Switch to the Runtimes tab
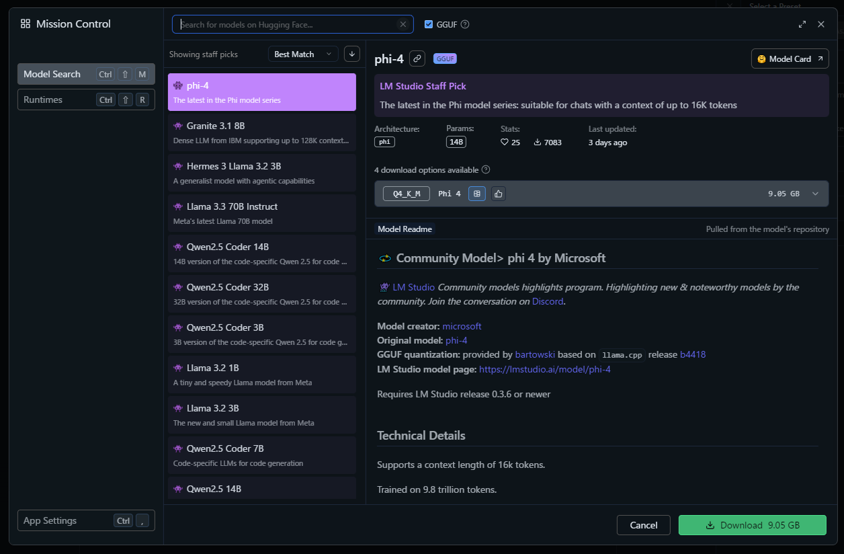The height and width of the screenshot is (554, 844). tap(86, 100)
